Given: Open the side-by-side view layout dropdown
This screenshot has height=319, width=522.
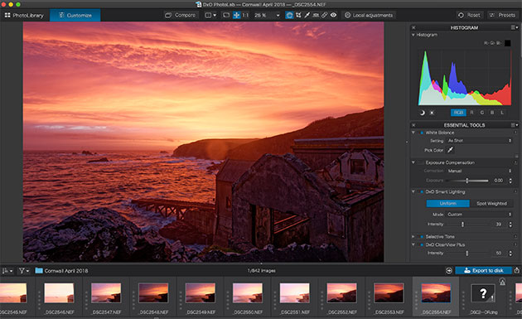Looking at the screenshot, I should click(x=210, y=15).
